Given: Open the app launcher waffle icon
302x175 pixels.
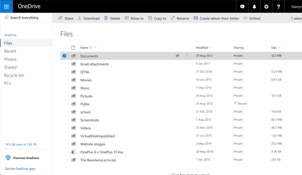Looking at the screenshot, I should [x=6, y=7].
